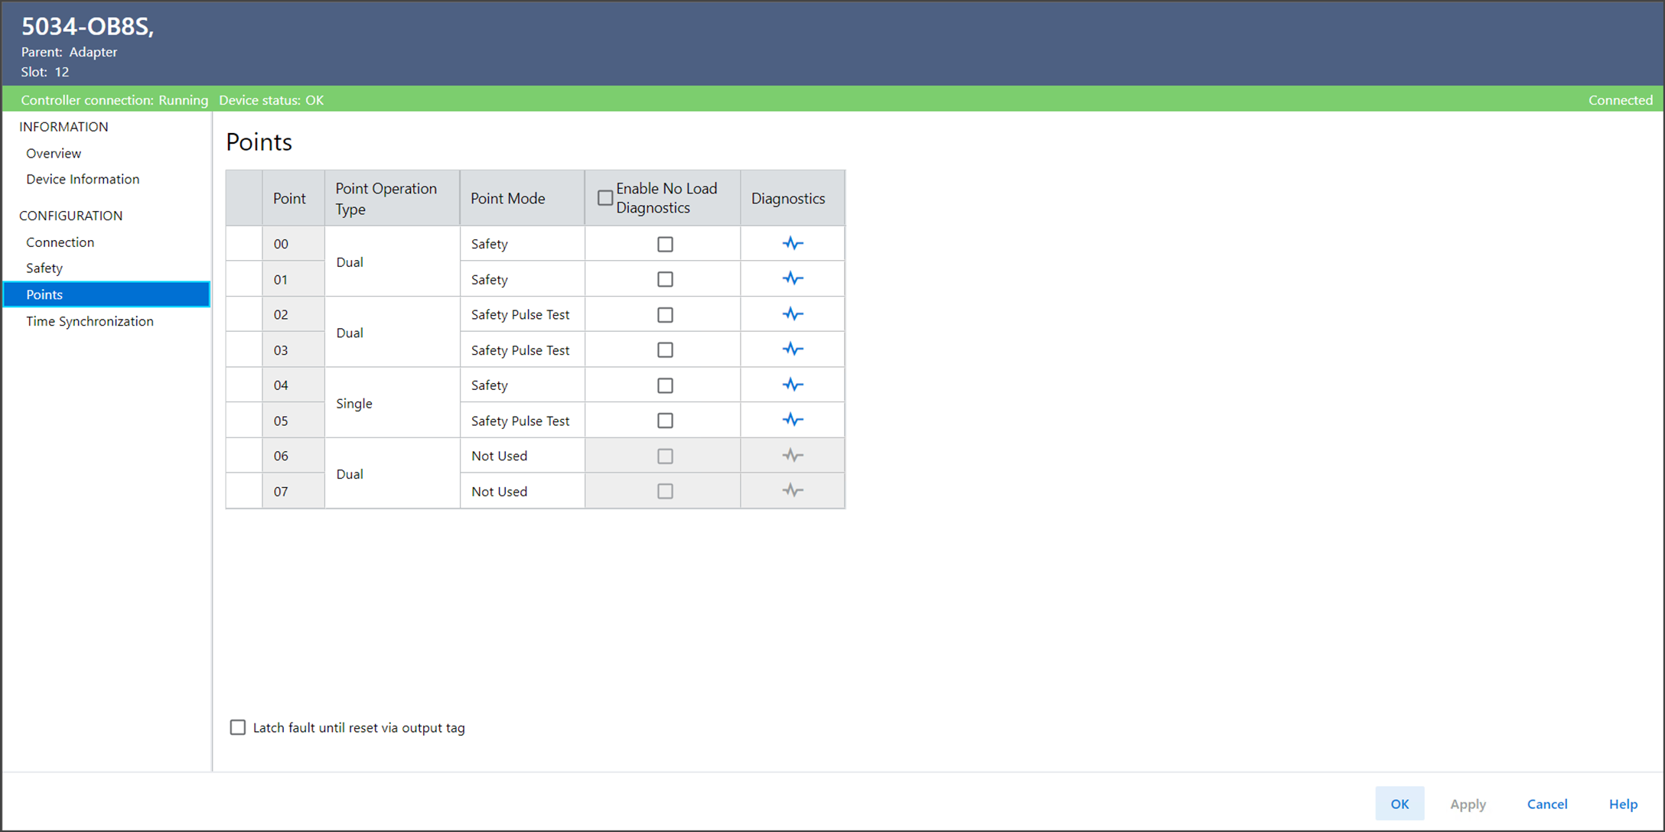Enable No Load Diagnostics for point 03
1665x832 pixels.
(x=665, y=349)
